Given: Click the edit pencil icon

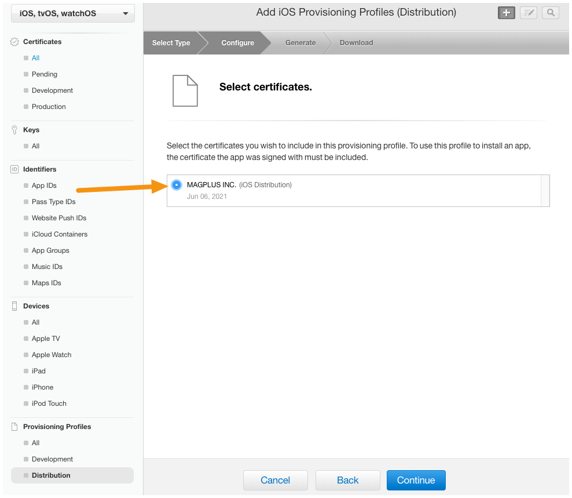Looking at the screenshot, I should [528, 13].
